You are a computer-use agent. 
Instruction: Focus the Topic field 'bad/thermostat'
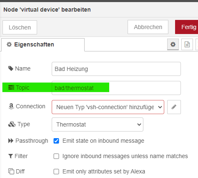pos(116,88)
